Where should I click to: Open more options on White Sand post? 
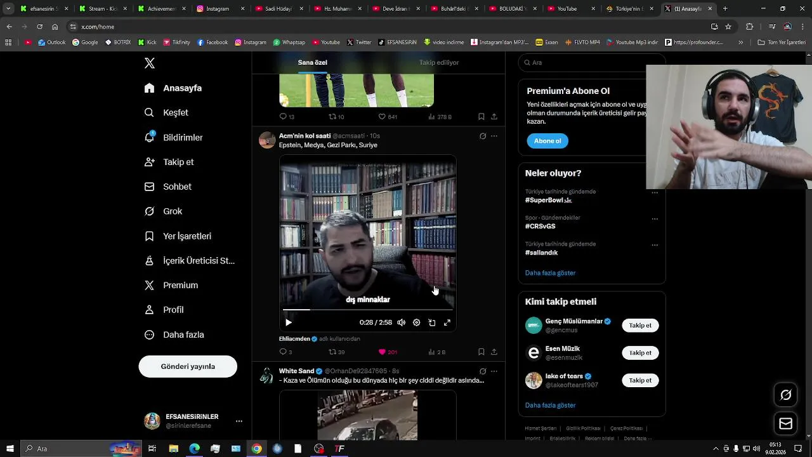[494, 371]
